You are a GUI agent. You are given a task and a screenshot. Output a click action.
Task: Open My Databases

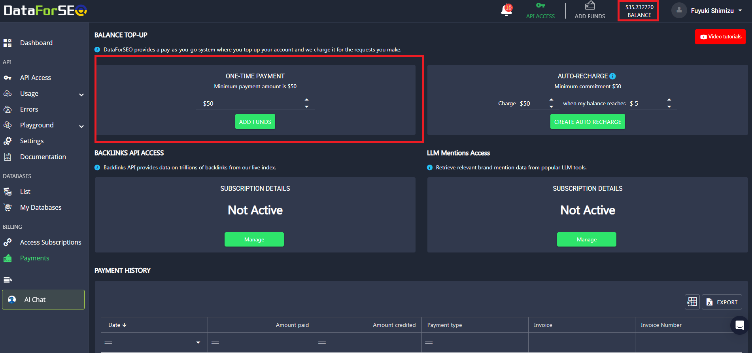[41, 207]
